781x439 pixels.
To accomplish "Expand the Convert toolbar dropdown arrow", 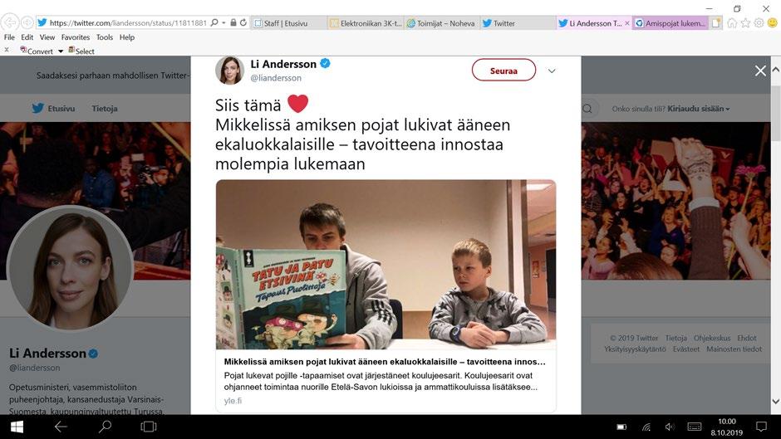I will coord(61,51).
